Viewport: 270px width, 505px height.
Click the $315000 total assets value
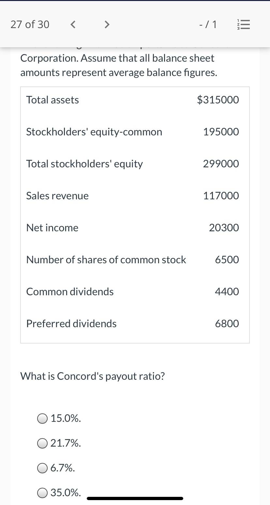[x=218, y=100]
